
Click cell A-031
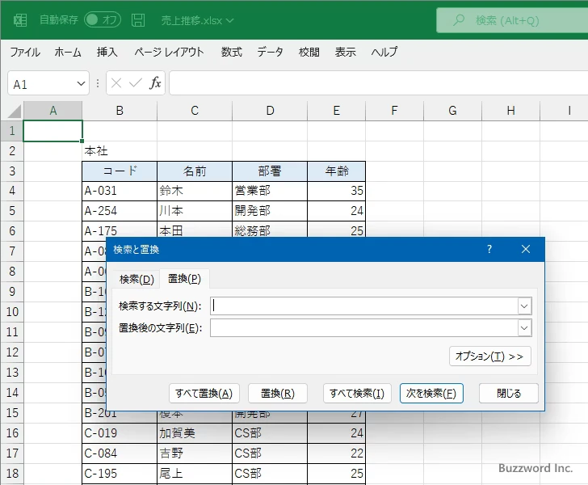coord(120,191)
